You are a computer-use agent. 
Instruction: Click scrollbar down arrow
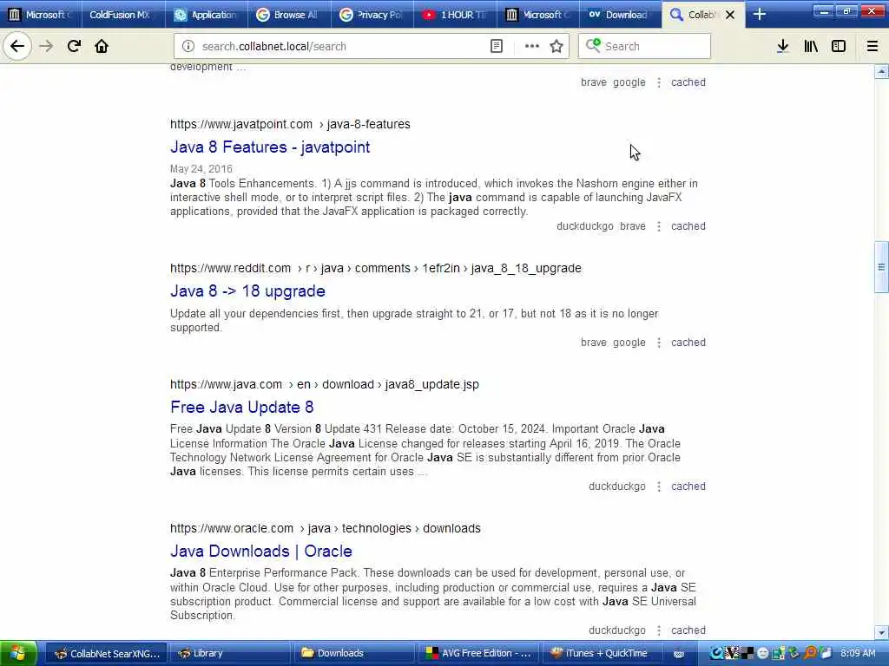pyautogui.click(x=881, y=632)
